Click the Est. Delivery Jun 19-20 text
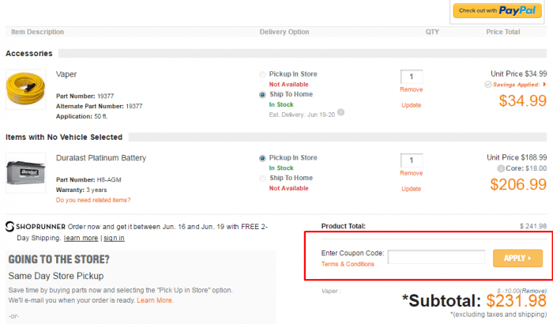The height and width of the screenshot is (324, 553). point(302,115)
